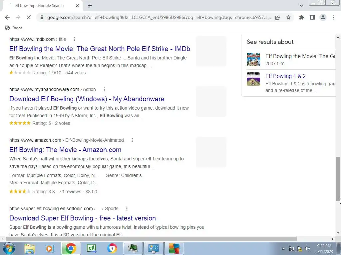Screen dimensions: 341x255
Task: Go back to the previous page
Action: click(x=7, y=17)
